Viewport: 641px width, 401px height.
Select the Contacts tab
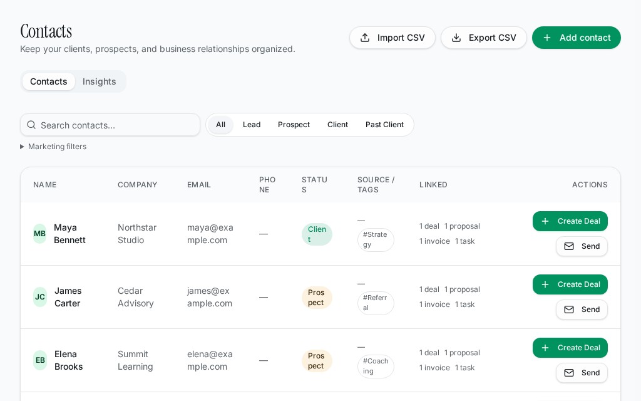coord(49,81)
